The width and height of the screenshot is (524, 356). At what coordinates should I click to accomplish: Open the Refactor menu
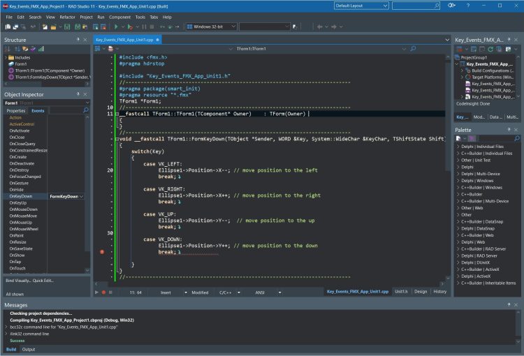68,16
